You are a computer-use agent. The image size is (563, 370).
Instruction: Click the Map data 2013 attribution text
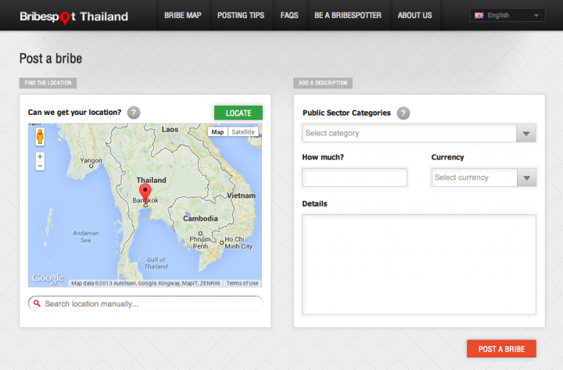pos(145,283)
